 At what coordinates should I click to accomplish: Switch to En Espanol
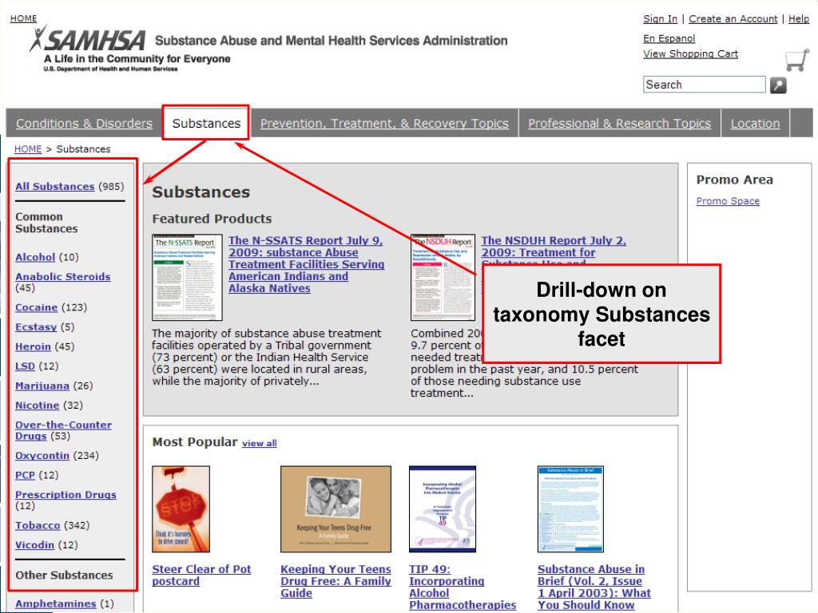click(669, 38)
